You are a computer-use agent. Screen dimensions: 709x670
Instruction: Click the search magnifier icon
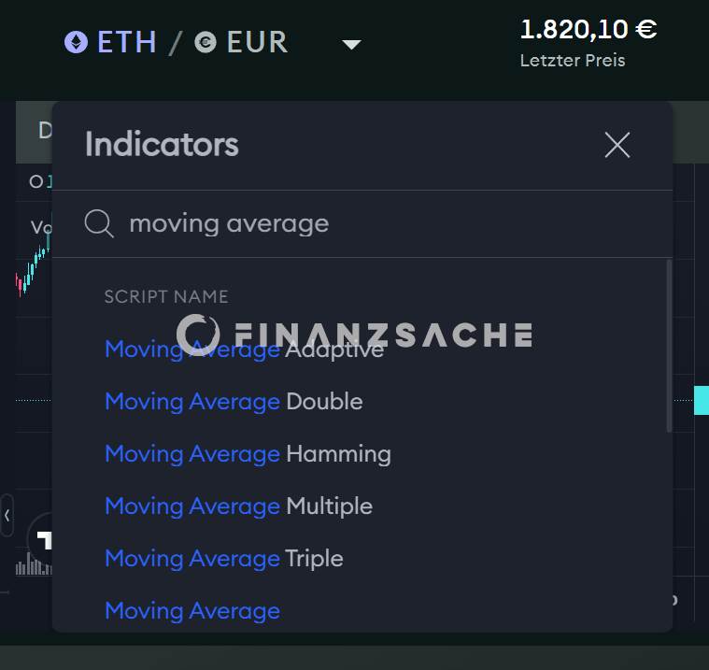pos(99,223)
